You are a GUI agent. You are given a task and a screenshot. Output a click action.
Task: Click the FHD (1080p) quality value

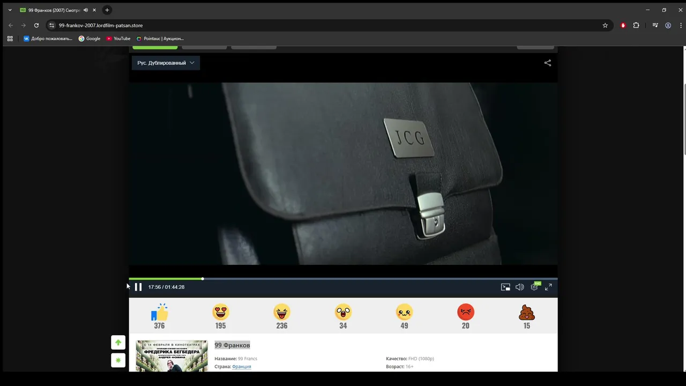coord(421,359)
